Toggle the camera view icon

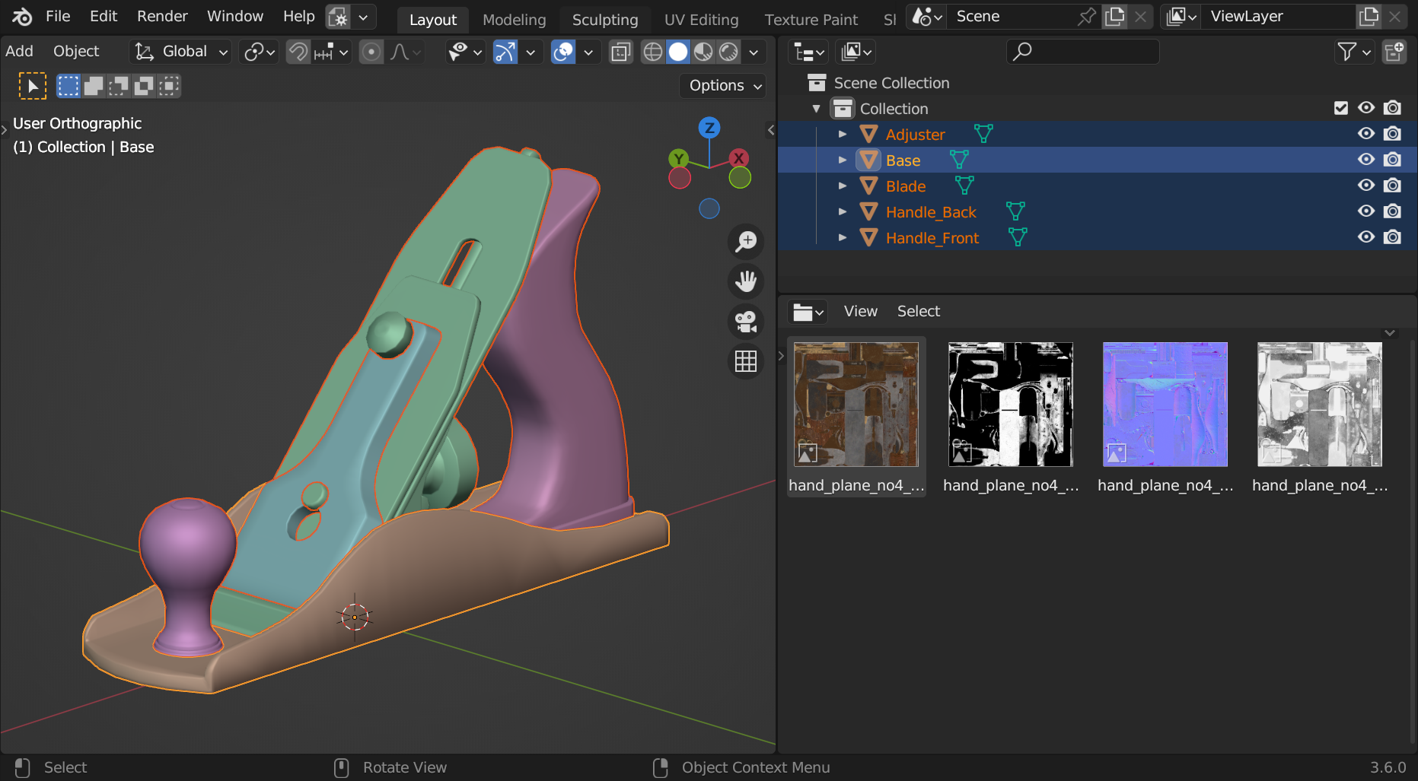coord(746,321)
